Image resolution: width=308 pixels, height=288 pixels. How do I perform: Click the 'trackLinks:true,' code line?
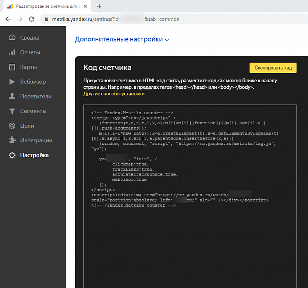pos(133,169)
